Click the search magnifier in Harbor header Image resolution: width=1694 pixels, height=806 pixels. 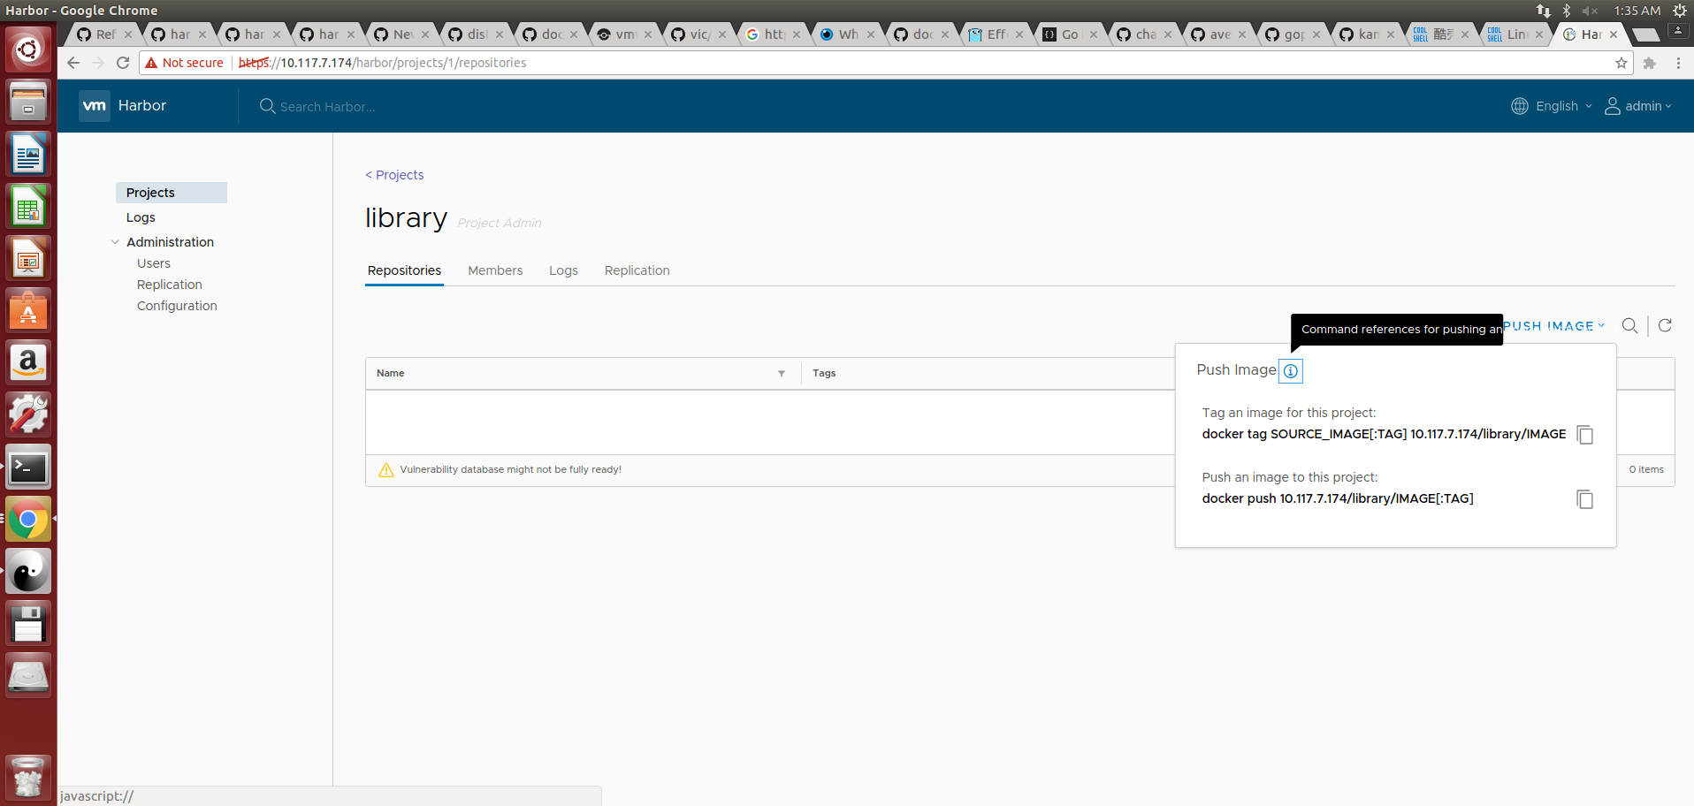(267, 106)
